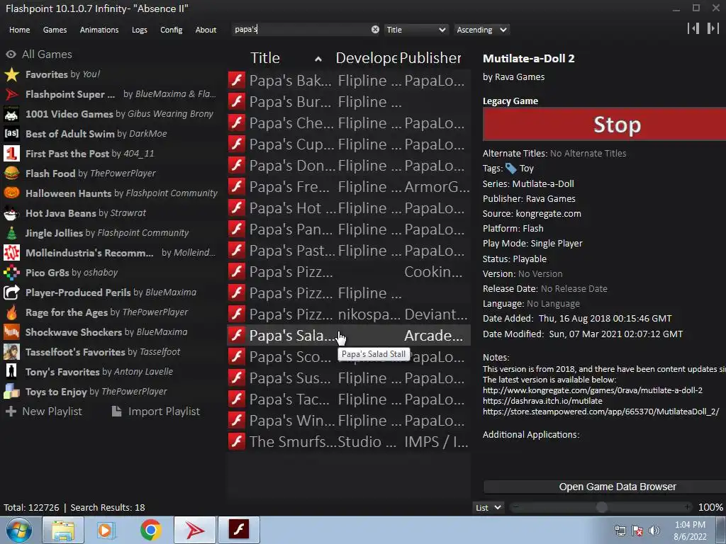Select Papa's Pizza row by nikospa

pyautogui.click(x=349, y=314)
